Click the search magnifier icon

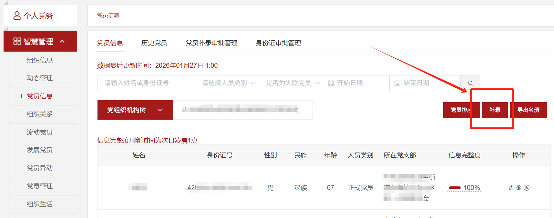point(470,83)
